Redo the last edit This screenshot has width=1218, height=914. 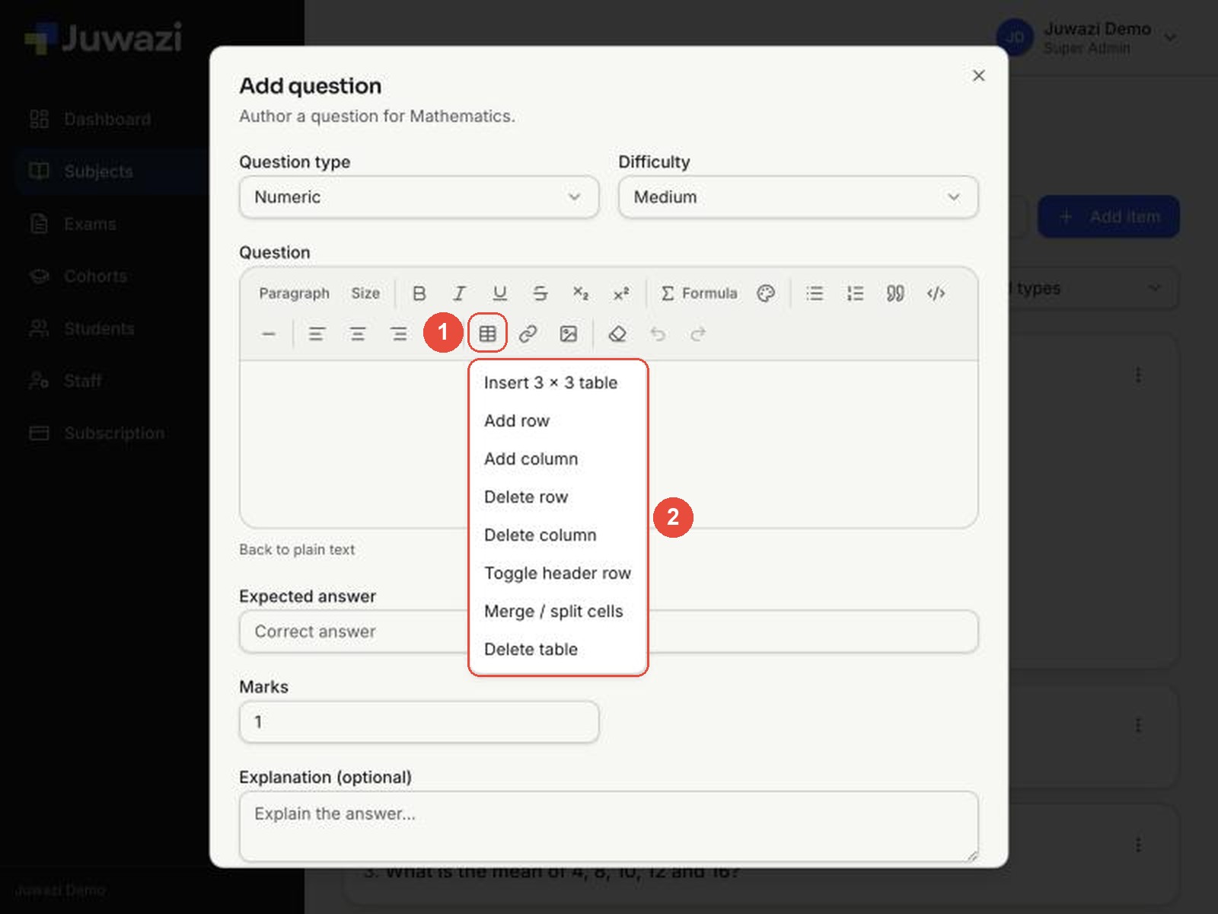coord(698,334)
